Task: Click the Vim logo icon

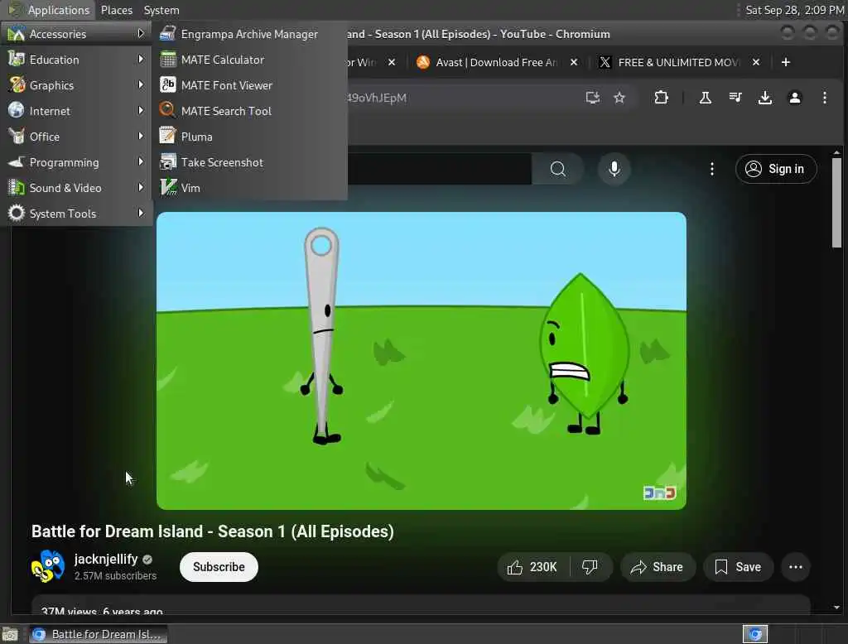Action: pyautogui.click(x=167, y=188)
